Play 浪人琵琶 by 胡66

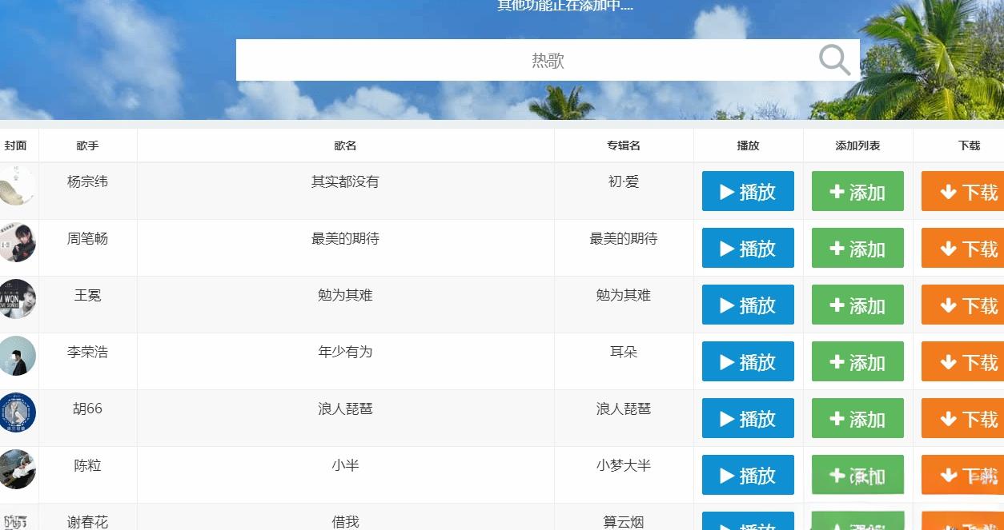pos(748,418)
